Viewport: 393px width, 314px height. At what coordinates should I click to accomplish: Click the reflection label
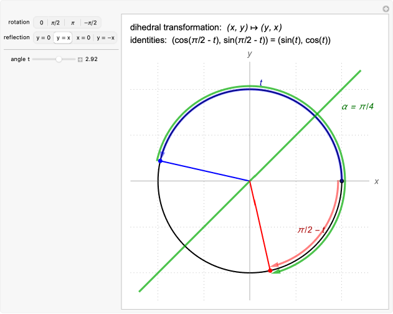(x=17, y=37)
